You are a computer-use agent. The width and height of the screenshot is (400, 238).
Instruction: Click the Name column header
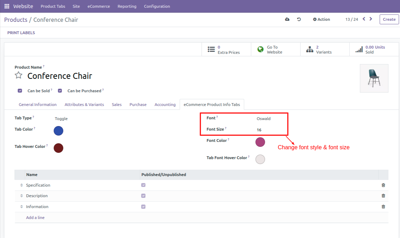click(32, 175)
